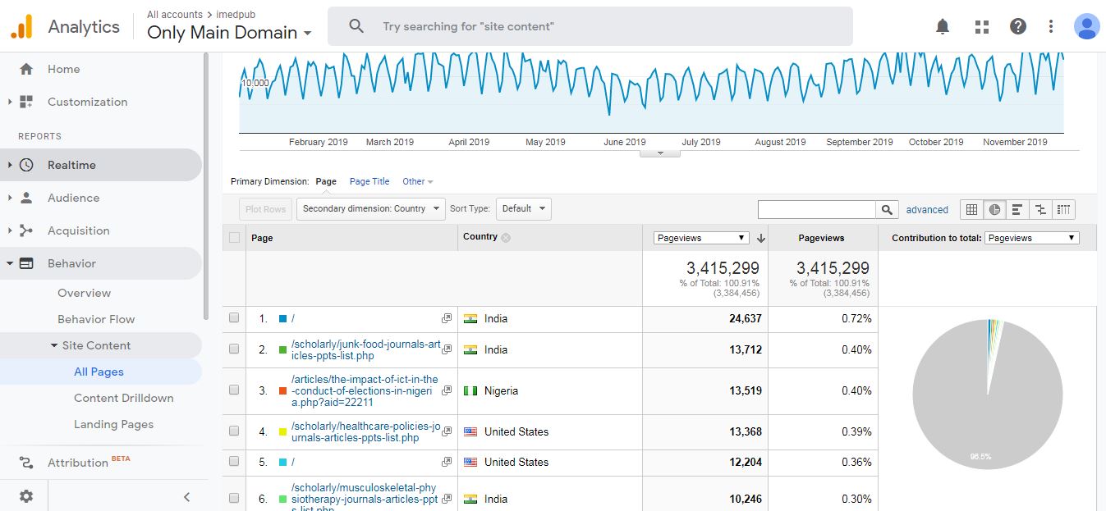Open the healthcare-policies-journals page link
1106x511 pixels.
[365, 432]
